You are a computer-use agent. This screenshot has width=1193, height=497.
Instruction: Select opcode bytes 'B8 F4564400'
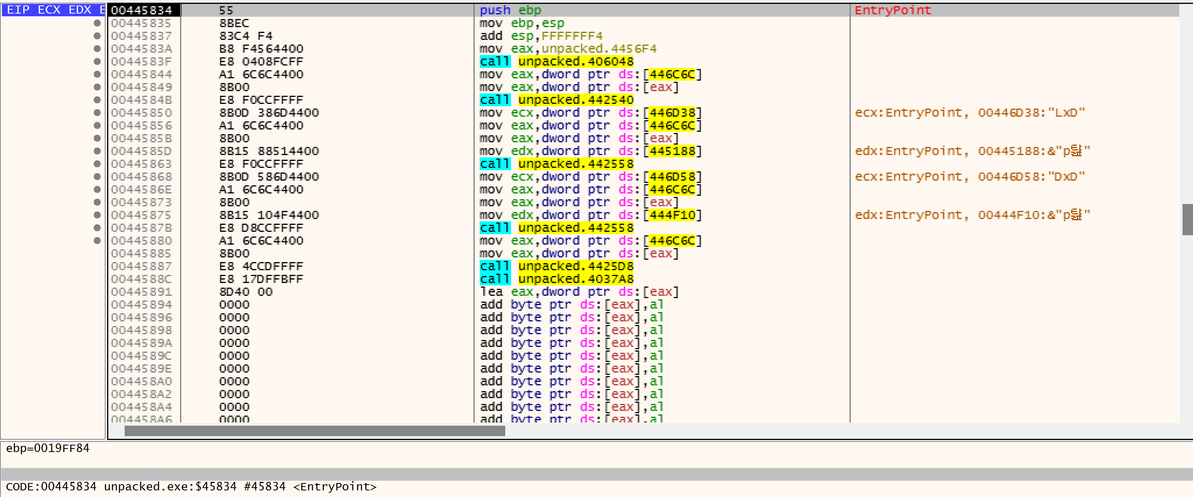point(261,48)
